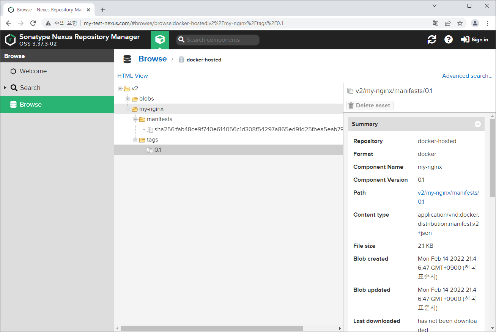Click the details panel vertical scrollbar
The image size is (496, 332).
[x=492, y=158]
